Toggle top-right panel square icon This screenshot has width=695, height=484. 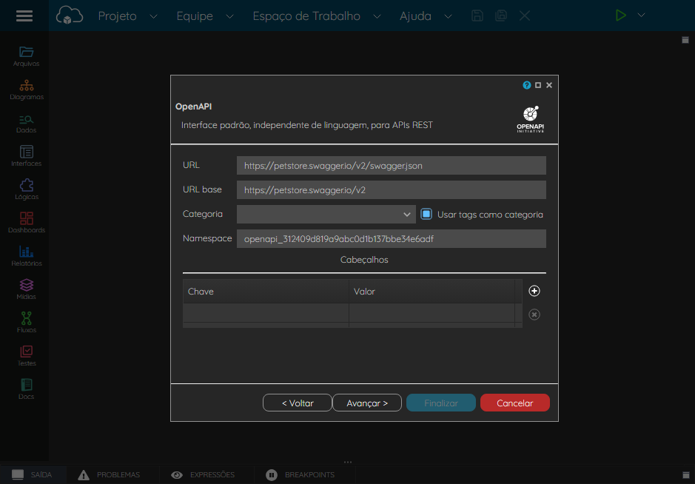[x=685, y=40]
